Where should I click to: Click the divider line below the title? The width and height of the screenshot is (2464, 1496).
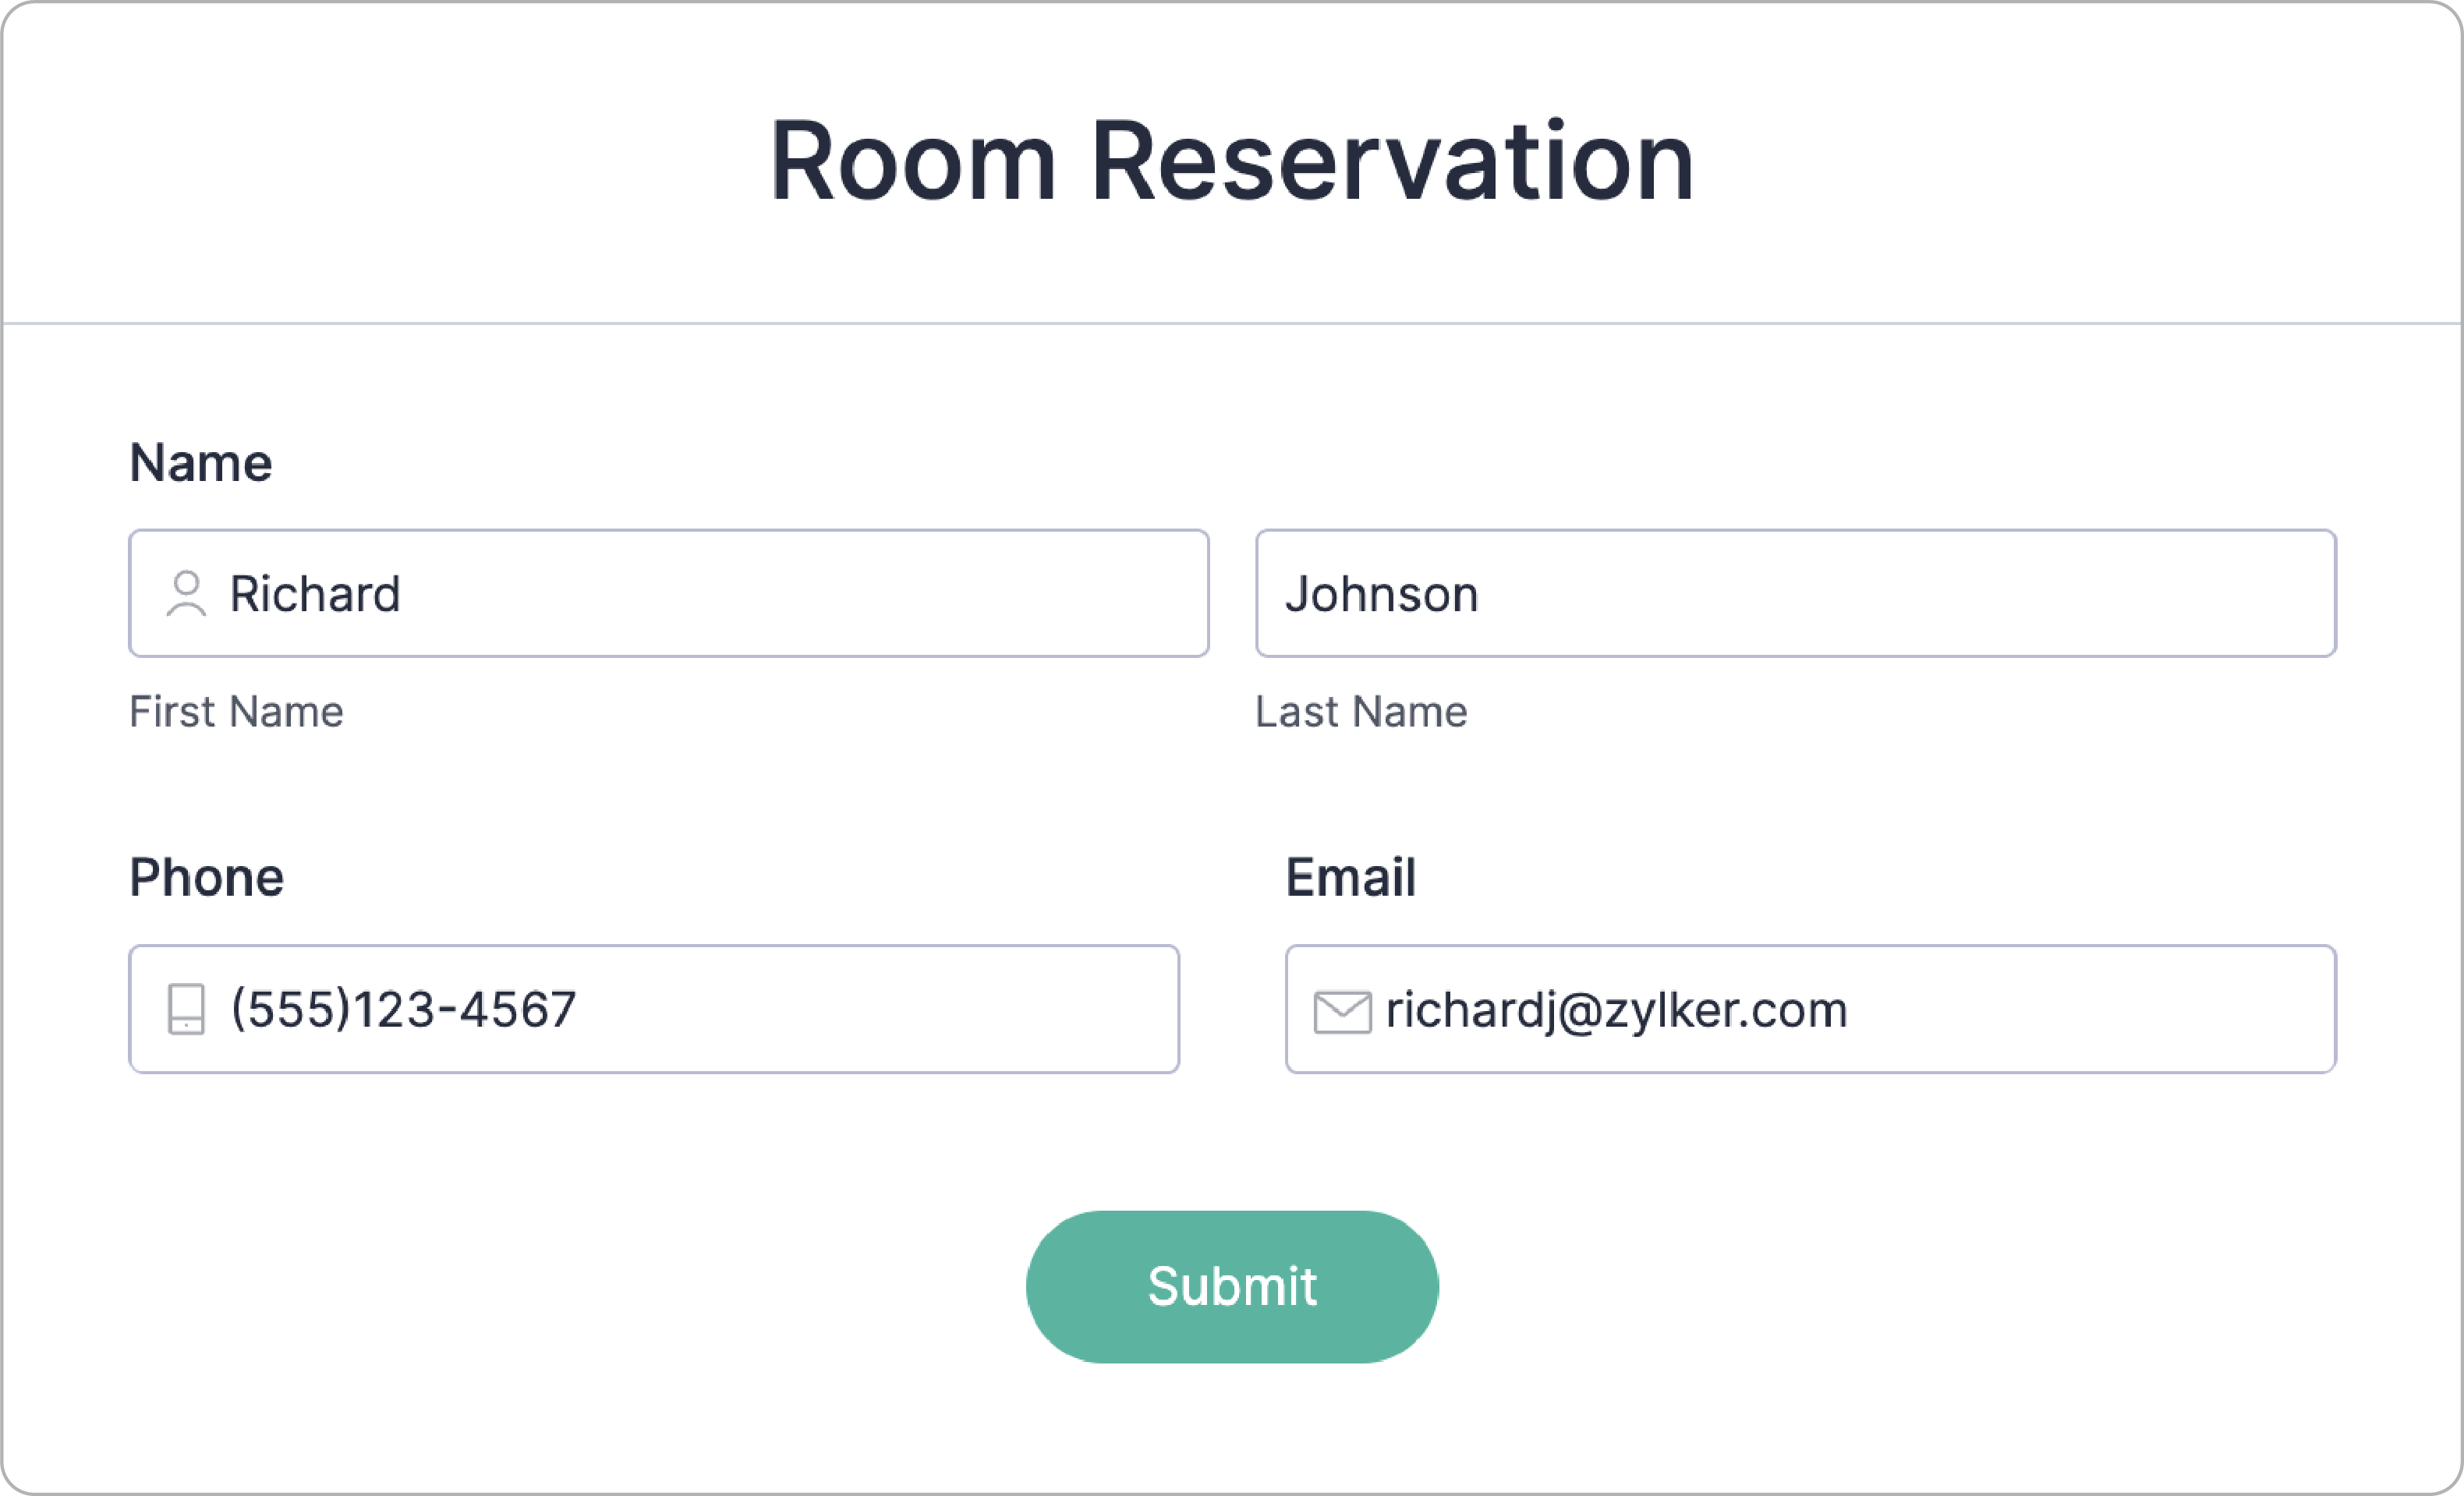(1232, 323)
